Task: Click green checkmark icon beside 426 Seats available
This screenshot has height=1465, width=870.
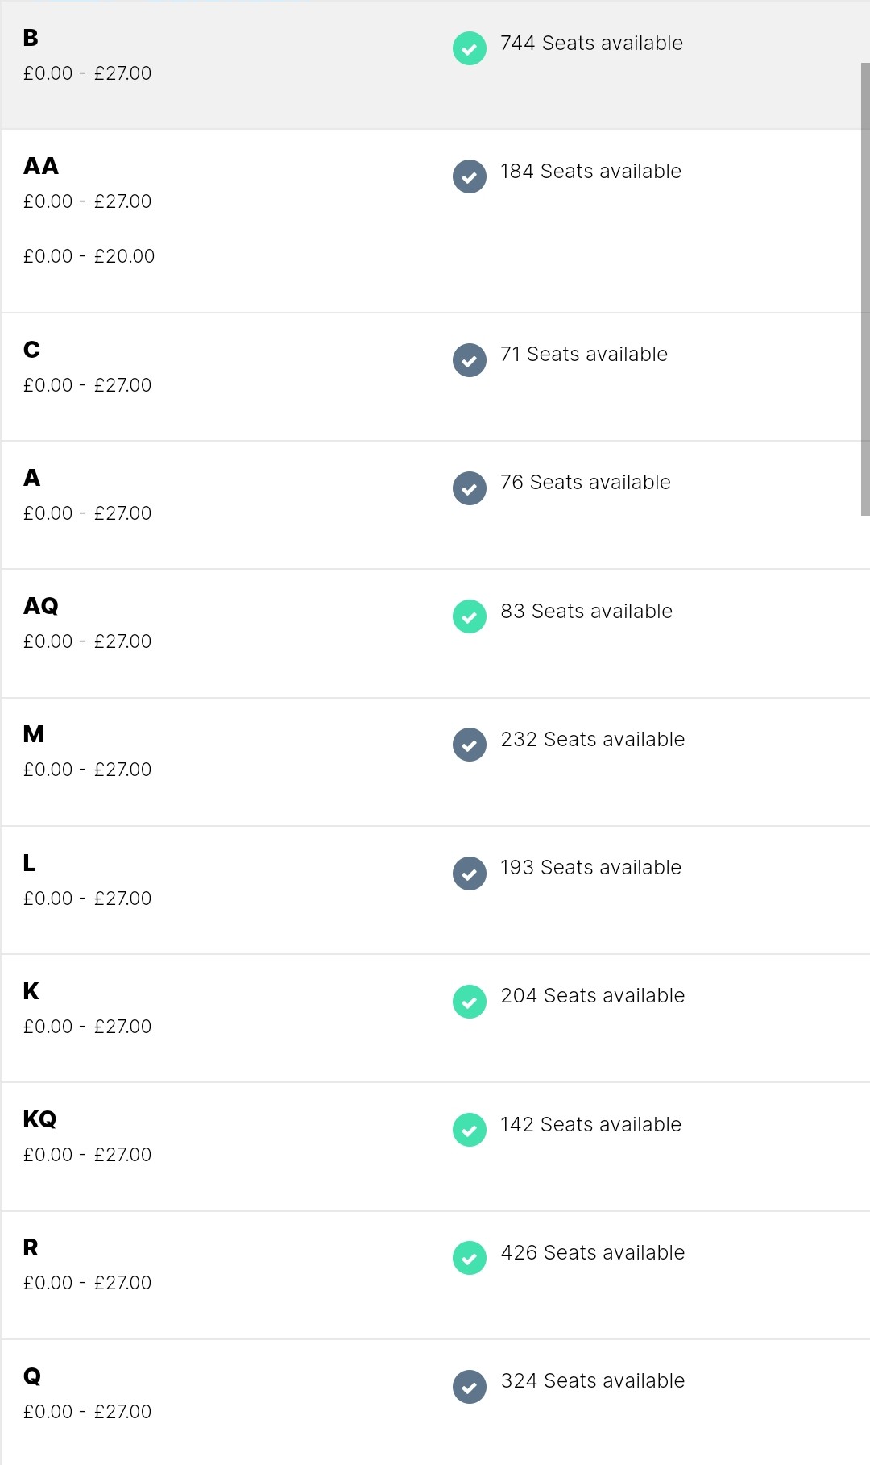Action: click(x=470, y=1258)
